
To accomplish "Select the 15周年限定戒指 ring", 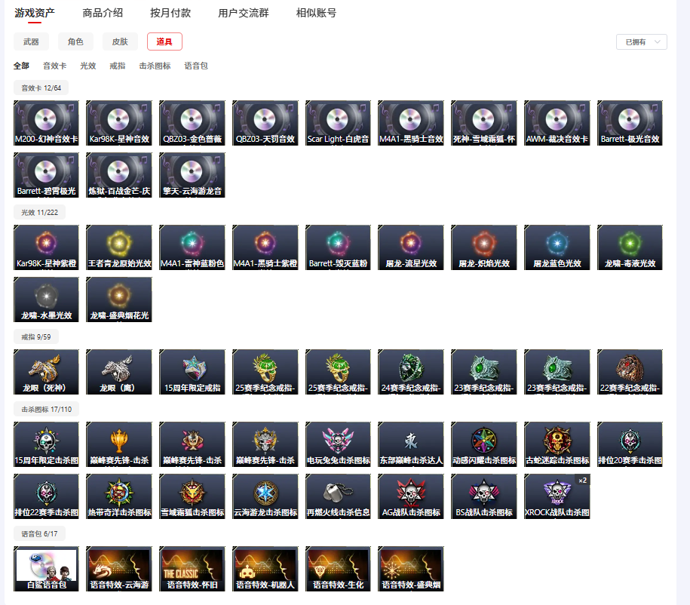I will coord(192,372).
